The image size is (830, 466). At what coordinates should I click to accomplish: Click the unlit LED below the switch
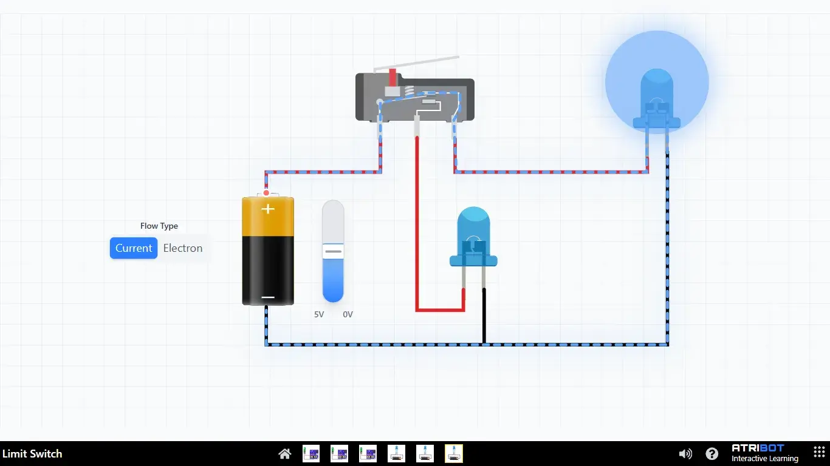pyautogui.click(x=473, y=237)
